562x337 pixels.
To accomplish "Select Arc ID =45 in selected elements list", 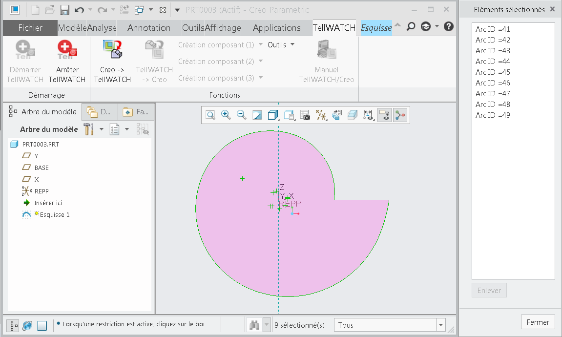I will (x=493, y=72).
